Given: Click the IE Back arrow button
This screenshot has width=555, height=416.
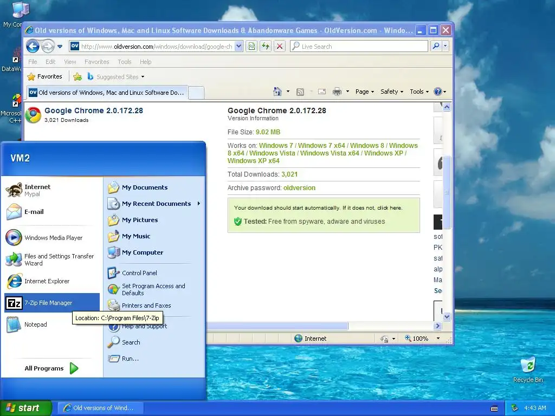Looking at the screenshot, I should [33, 47].
